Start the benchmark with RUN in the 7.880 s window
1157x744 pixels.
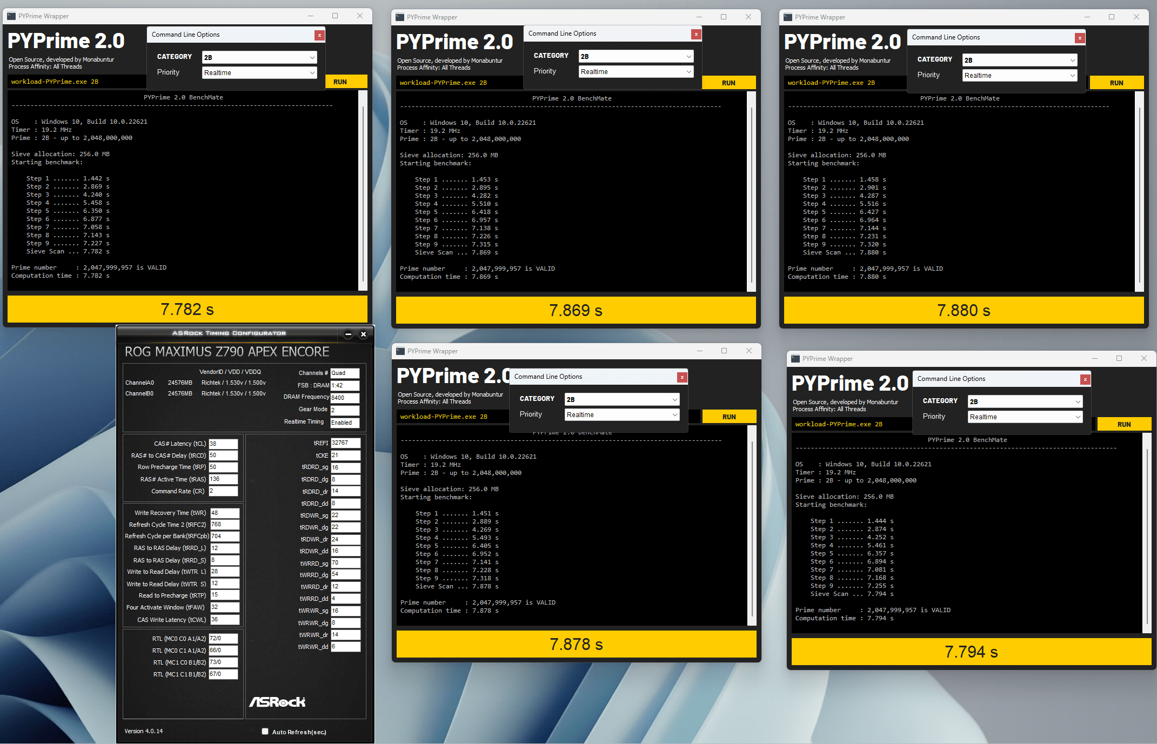[1116, 83]
